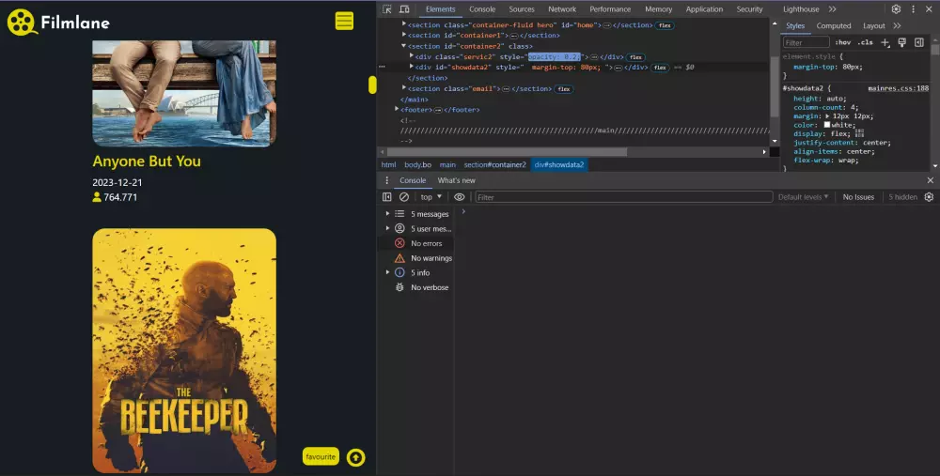This screenshot has width=940, height=476.
Task: Open the What's new drawer tab
Action: 456,180
